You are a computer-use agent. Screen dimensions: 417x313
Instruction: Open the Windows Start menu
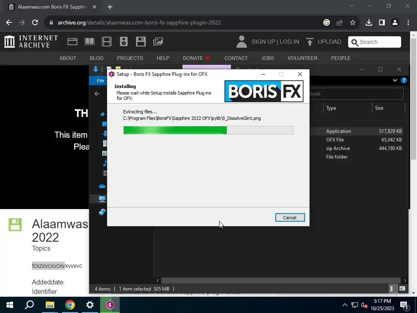pos(10,305)
